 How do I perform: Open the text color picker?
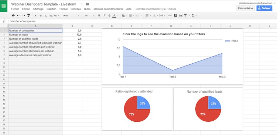115,16
